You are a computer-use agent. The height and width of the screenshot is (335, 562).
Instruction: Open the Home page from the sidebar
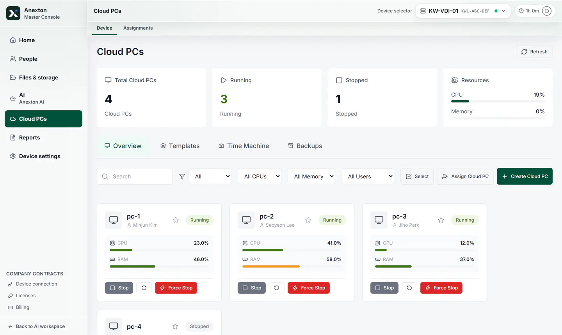tap(43, 40)
